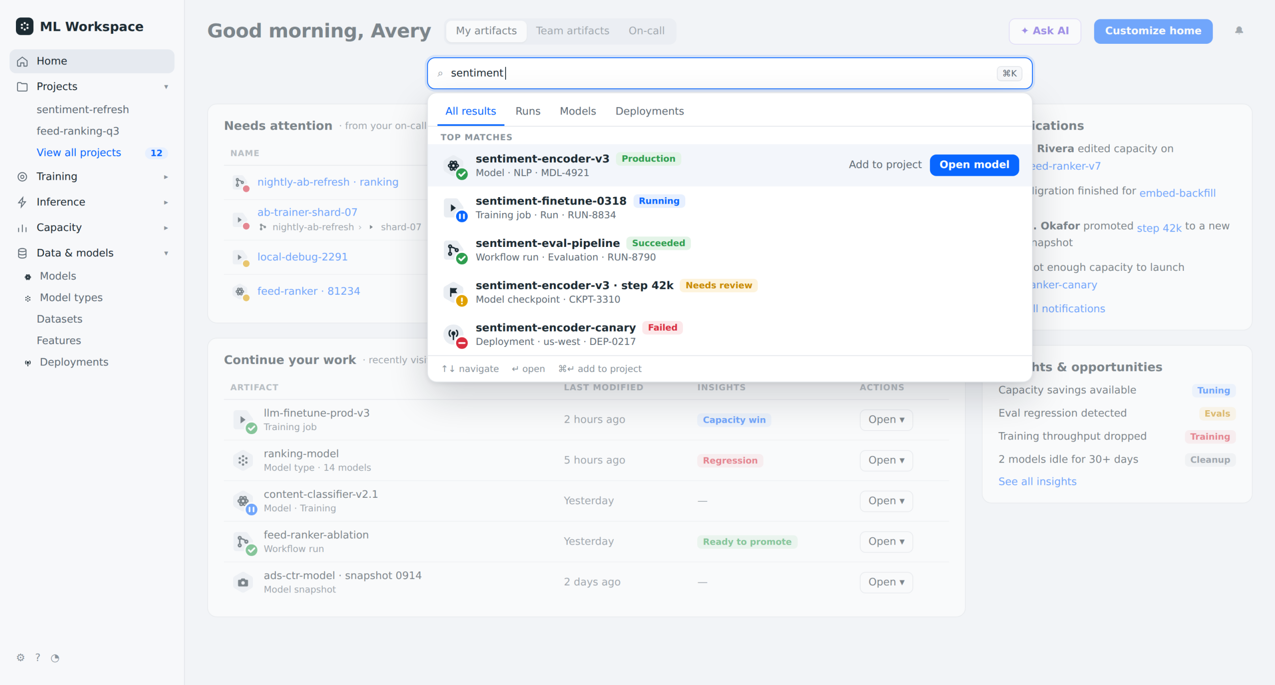Screen dimensions: 1275x685
Task: Open notifications bell icon
Action: (x=1239, y=31)
